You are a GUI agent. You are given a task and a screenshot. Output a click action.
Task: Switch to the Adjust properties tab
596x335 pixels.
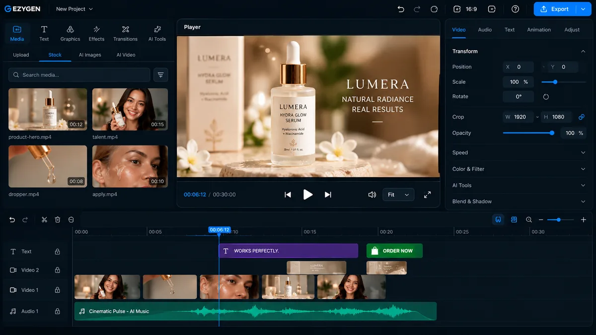pos(572,30)
